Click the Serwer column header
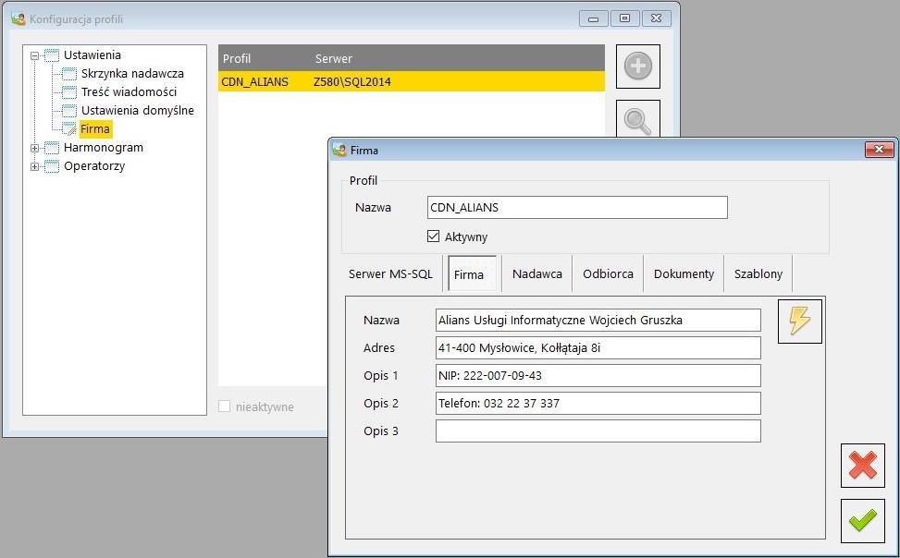Screen dimensions: 900x558 click(334, 58)
